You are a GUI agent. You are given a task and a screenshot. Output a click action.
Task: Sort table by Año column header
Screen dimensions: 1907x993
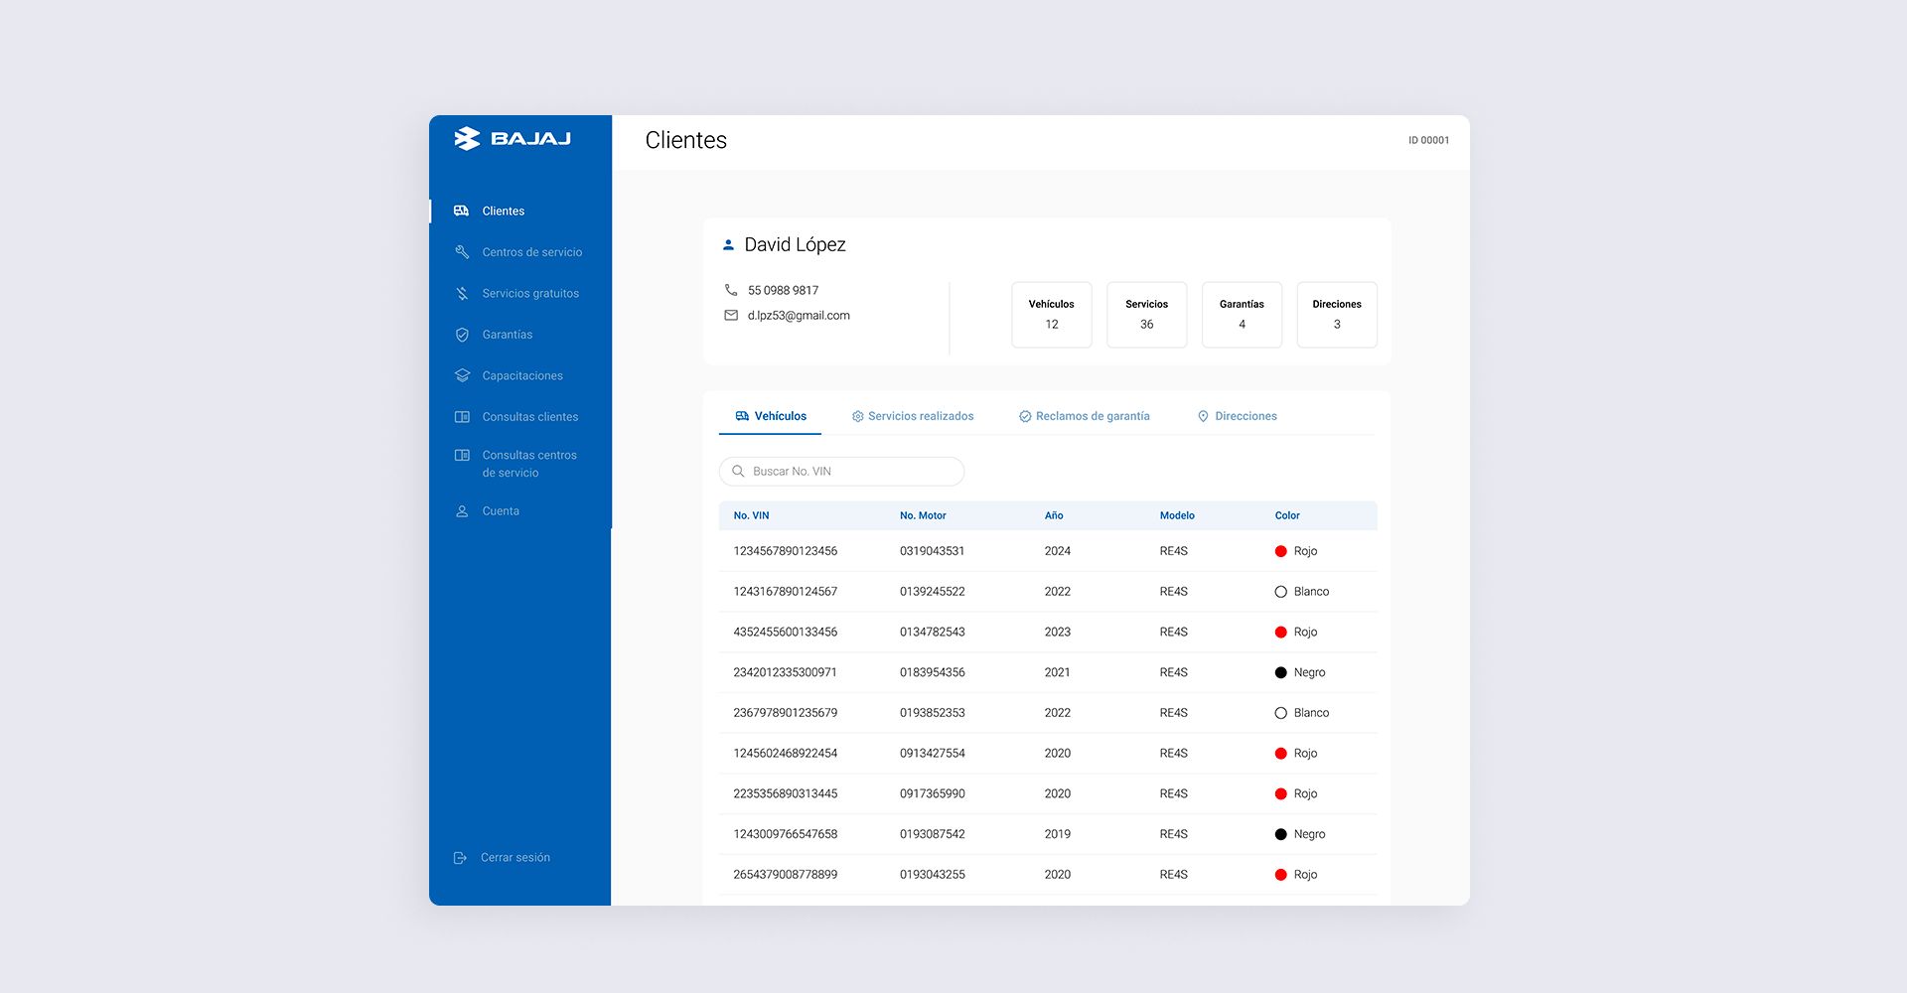coord(1054,515)
